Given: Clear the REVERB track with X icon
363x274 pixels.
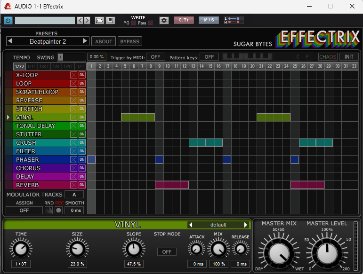Looking at the screenshot, I should click(x=73, y=185).
